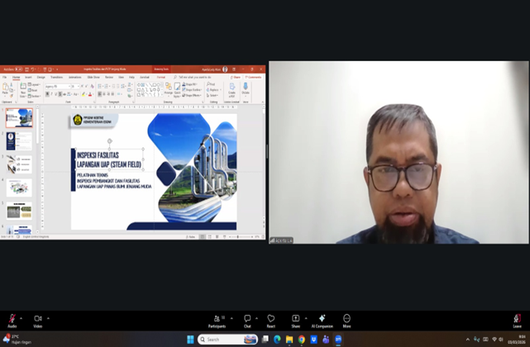Open the Participants panel
530x347 pixels.
pos(217,319)
